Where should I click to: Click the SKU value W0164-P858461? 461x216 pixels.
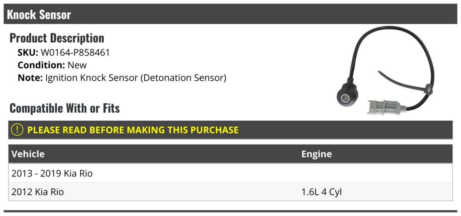[x=75, y=53]
